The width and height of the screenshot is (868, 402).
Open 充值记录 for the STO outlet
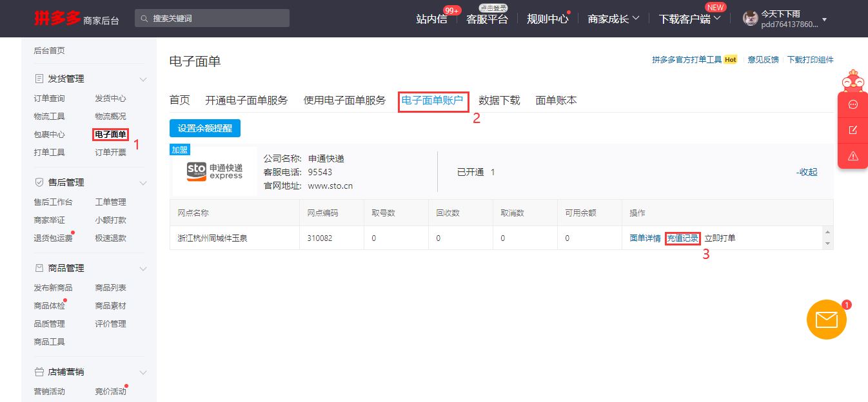[x=682, y=238]
